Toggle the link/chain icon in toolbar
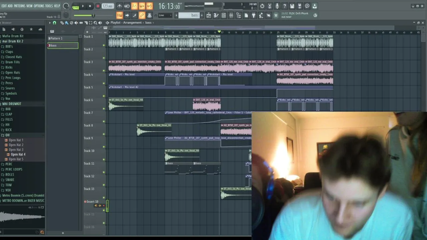Viewport: 427px width, 240px height. click(x=142, y=15)
